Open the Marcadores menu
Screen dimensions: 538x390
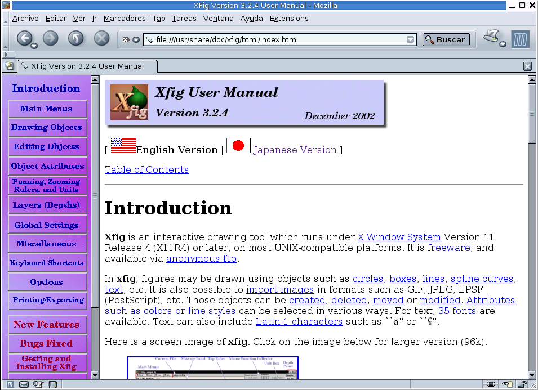click(x=125, y=19)
